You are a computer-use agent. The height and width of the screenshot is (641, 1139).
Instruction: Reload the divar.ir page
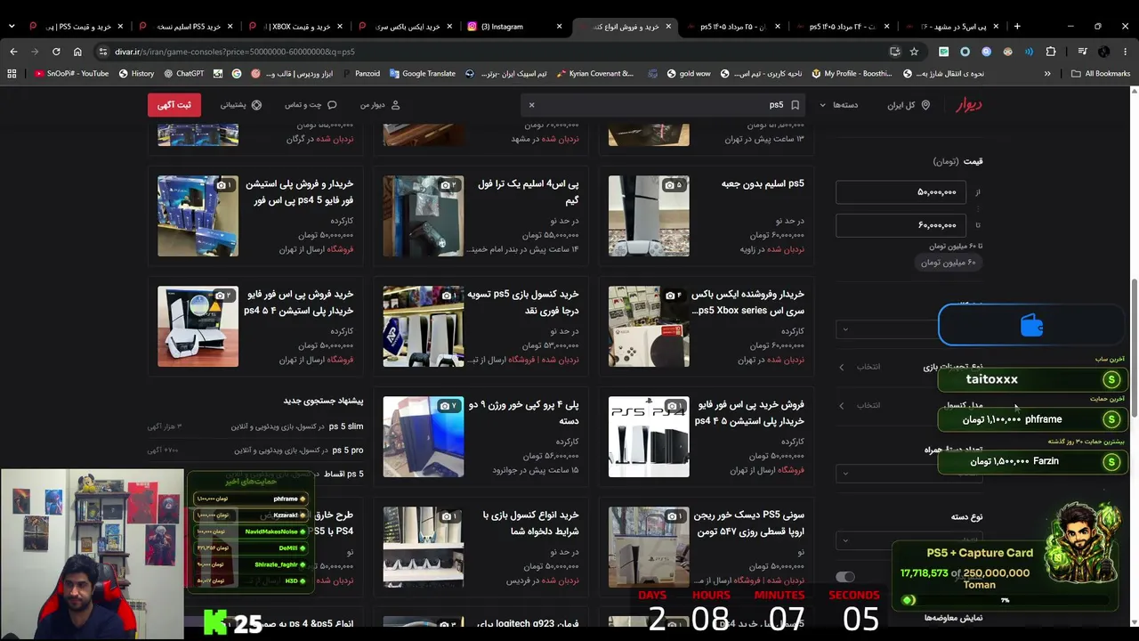pyautogui.click(x=56, y=52)
